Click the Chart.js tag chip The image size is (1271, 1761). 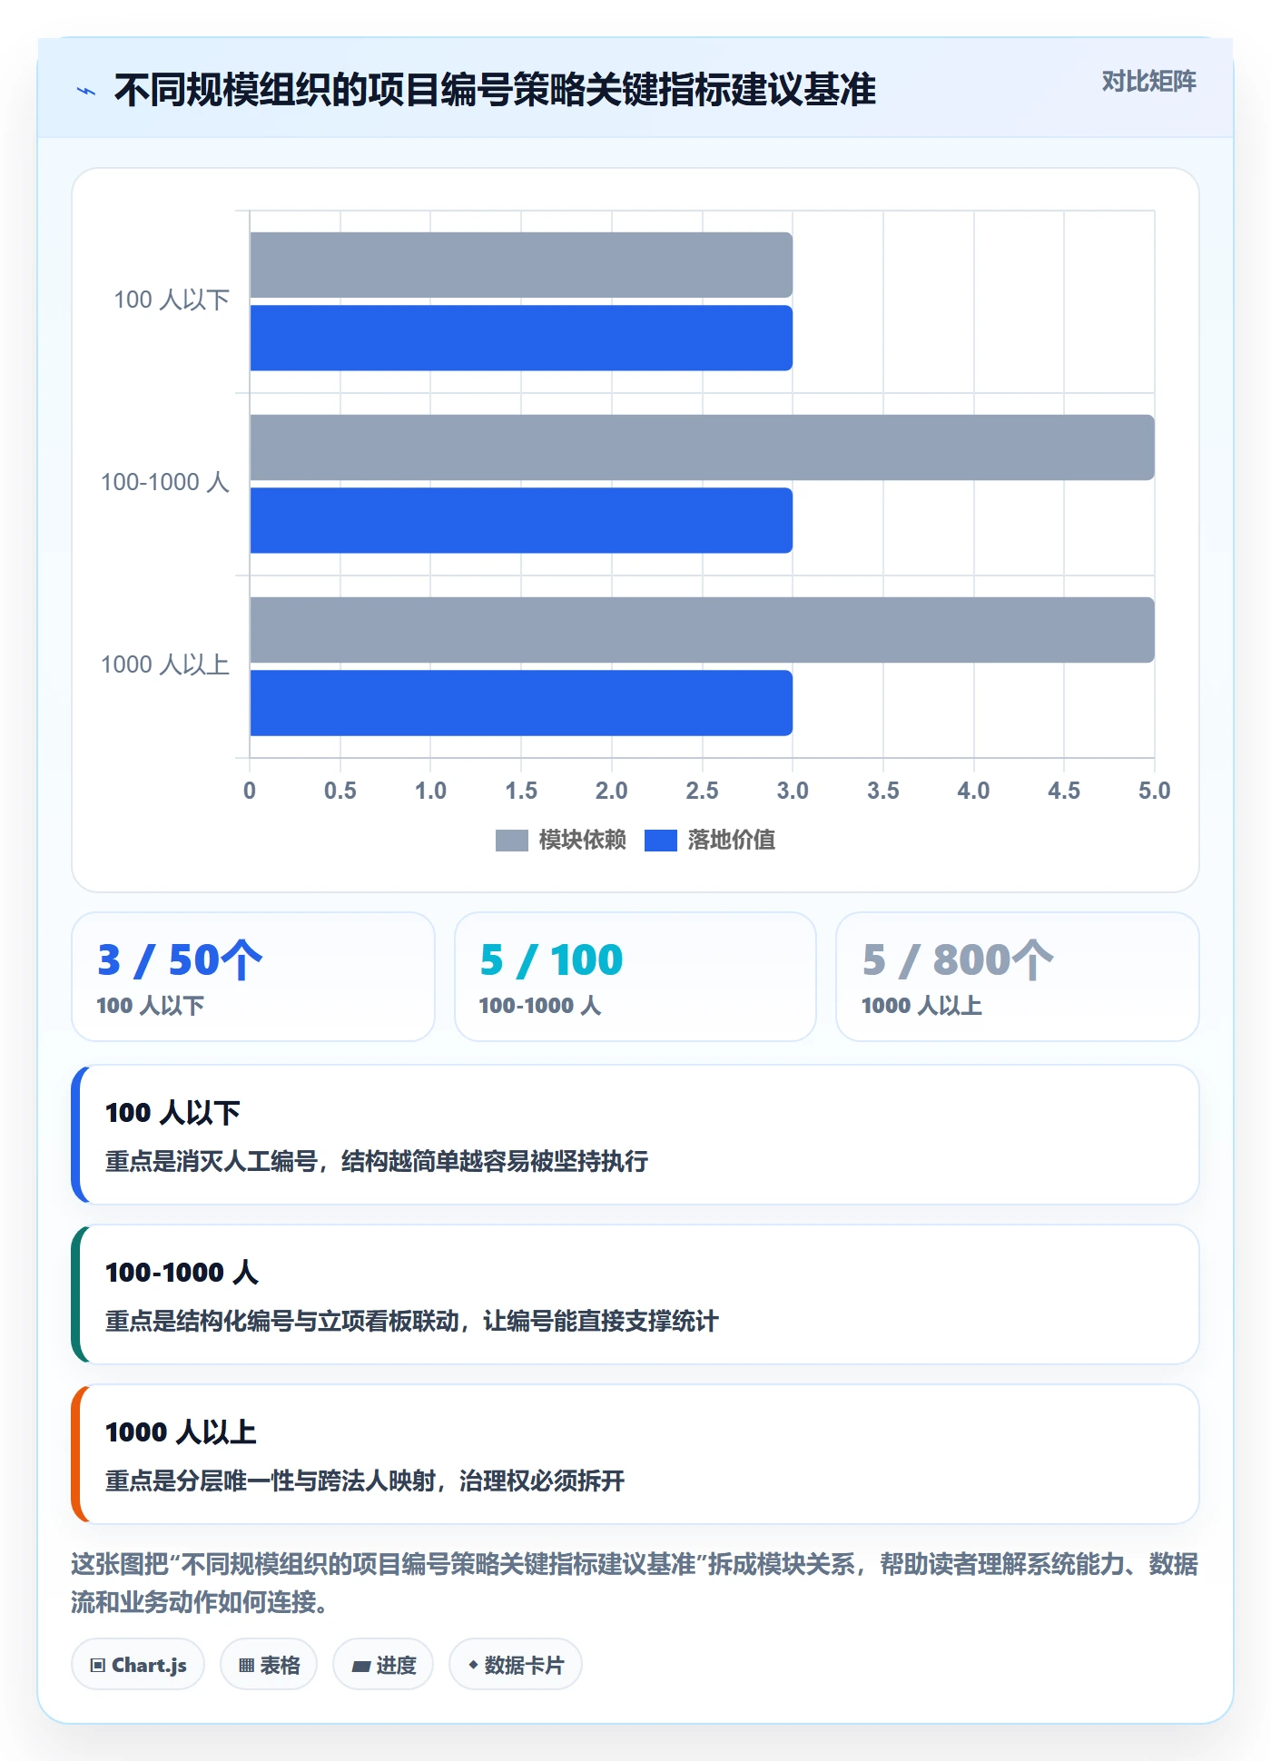[138, 1664]
